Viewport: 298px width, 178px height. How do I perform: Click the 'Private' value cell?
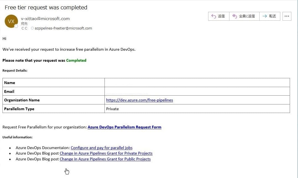197,109
